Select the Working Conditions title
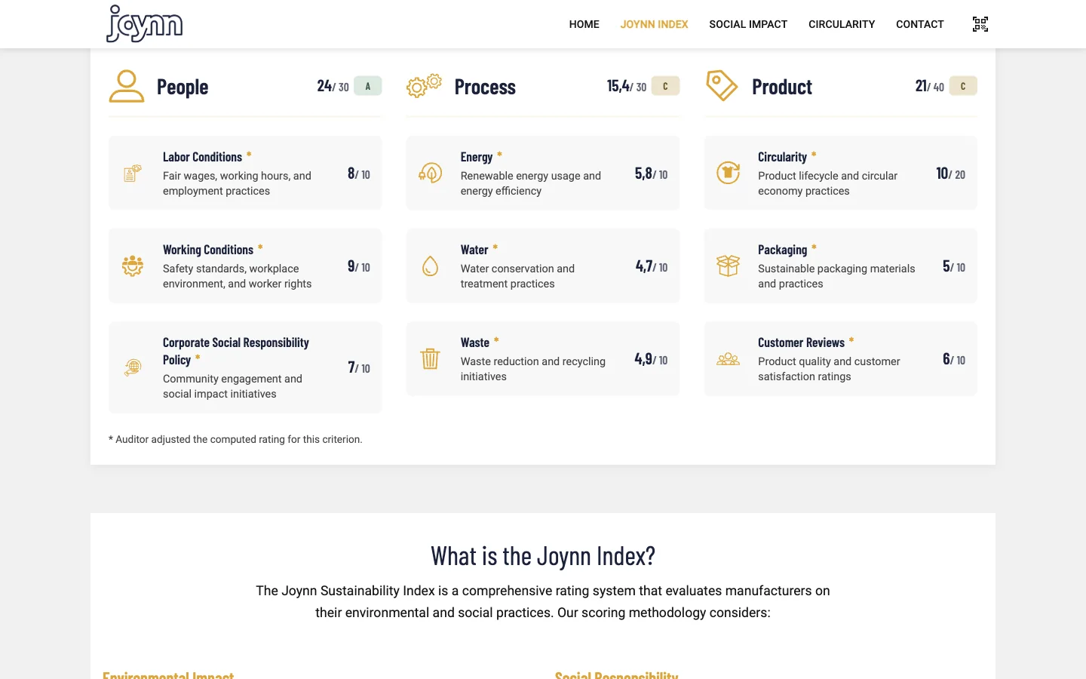The height and width of the screenshot is (679, 1086). click(208, 250)
